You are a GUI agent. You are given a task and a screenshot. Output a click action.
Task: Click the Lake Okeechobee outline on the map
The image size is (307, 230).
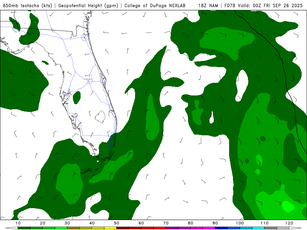click(100, 117)
